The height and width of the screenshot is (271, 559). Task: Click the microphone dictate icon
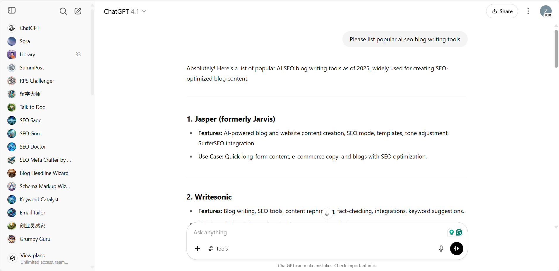pos(441,249)
